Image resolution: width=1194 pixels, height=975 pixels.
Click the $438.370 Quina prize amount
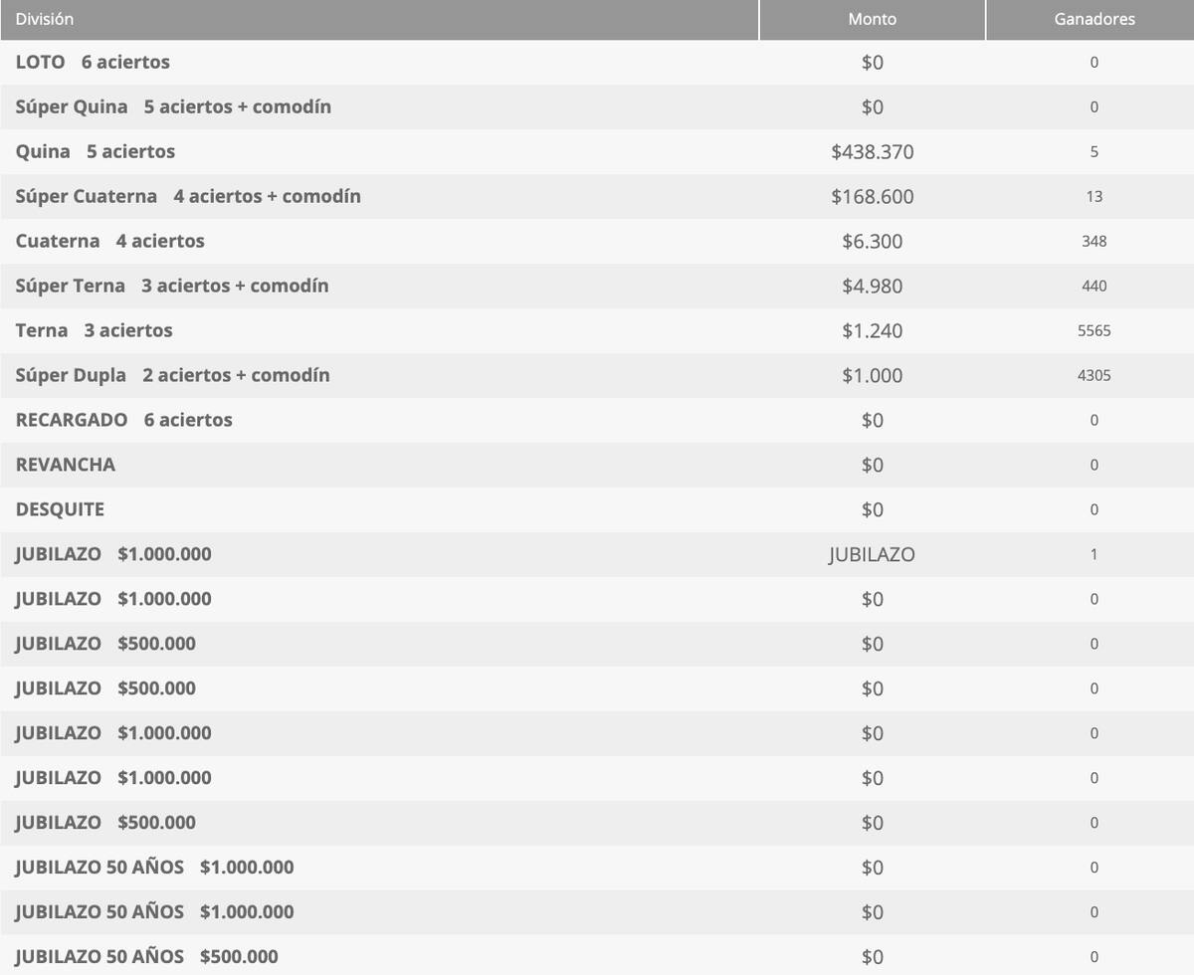coord(872,151)
